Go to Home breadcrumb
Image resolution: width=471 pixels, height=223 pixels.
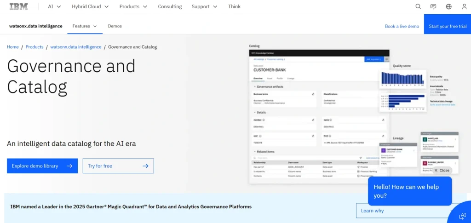pos(12,47)
